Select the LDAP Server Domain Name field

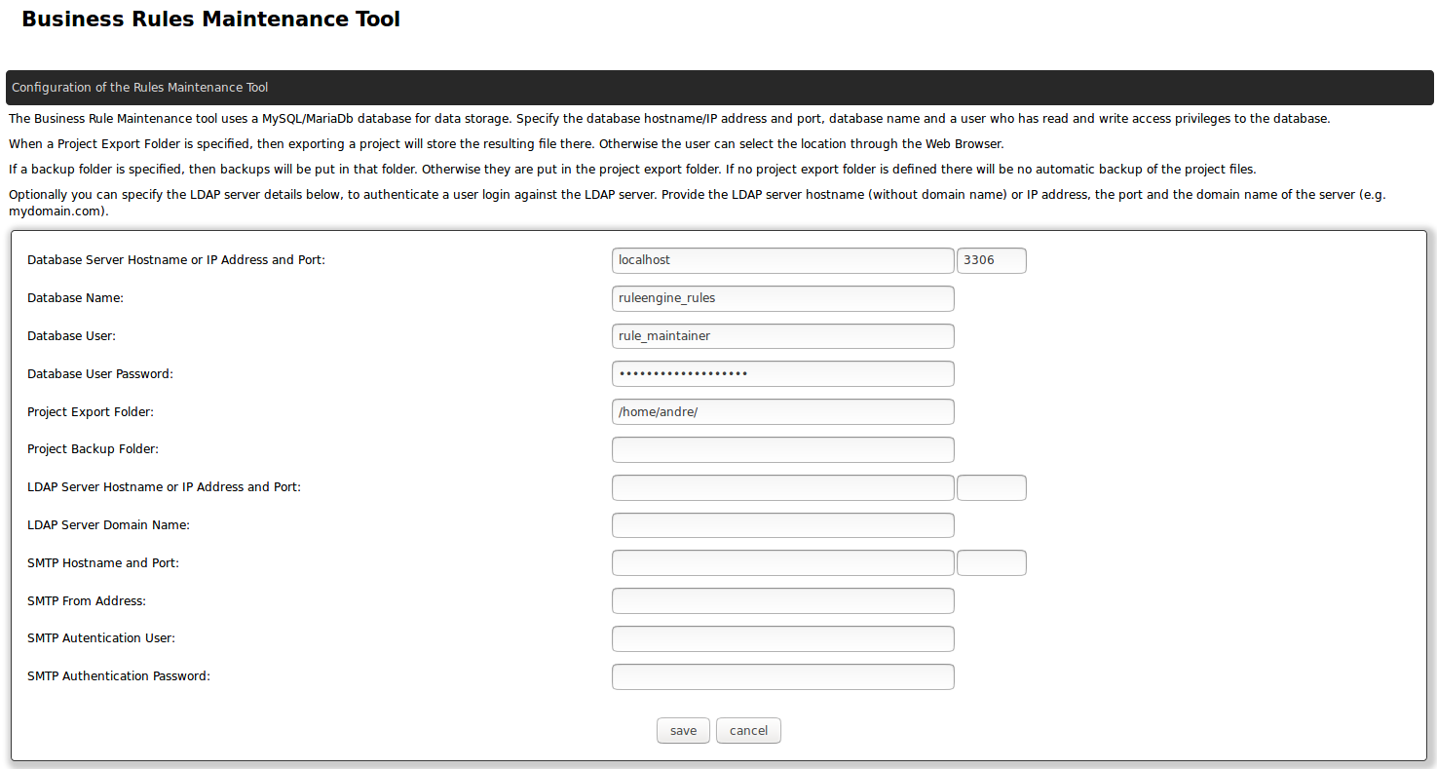click(783, 525)
